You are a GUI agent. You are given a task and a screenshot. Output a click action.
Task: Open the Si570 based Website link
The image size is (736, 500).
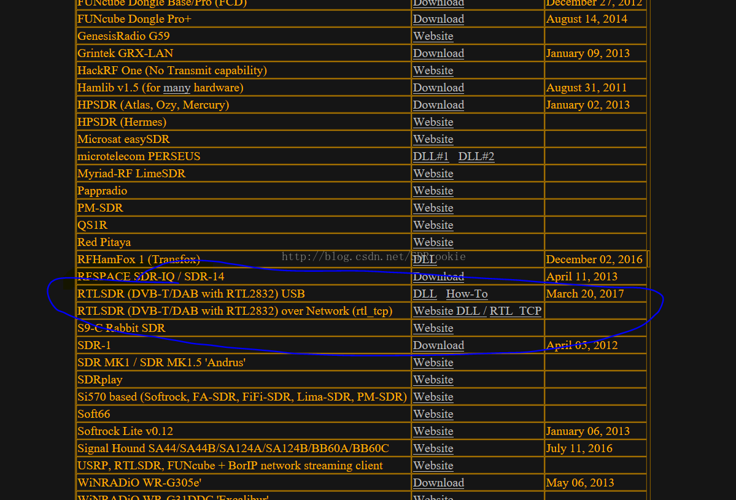433,397
